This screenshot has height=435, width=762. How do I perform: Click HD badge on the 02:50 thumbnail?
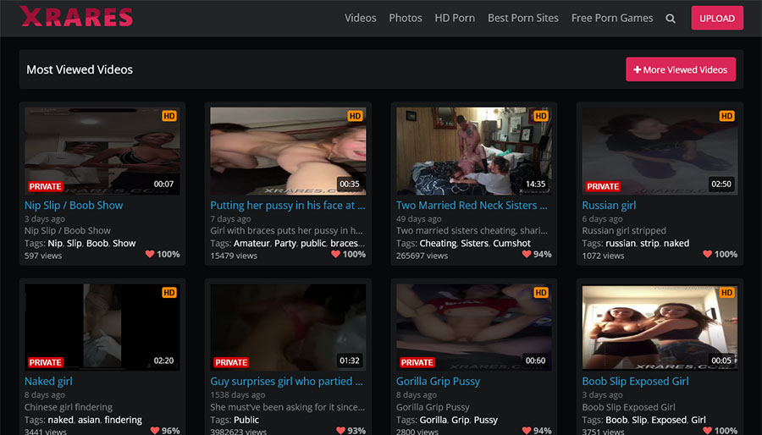point(726,116)
